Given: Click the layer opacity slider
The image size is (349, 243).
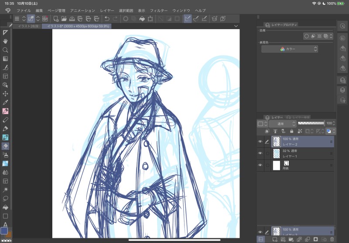Looking at the screenshot, I should tap(311, 124).
